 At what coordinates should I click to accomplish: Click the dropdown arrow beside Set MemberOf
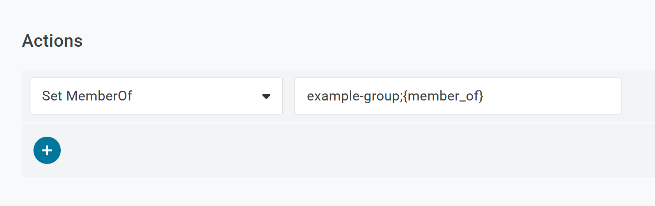[x=266, y=96]
